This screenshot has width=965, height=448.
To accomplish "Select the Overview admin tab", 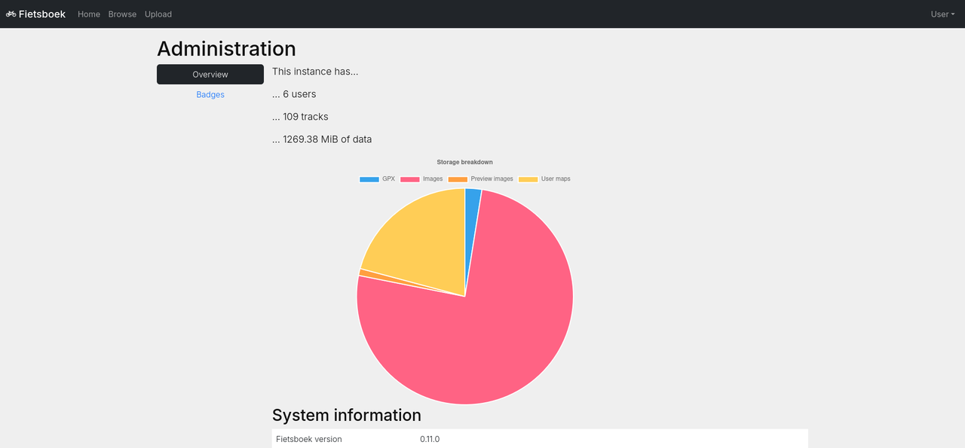I will (210, 75).
